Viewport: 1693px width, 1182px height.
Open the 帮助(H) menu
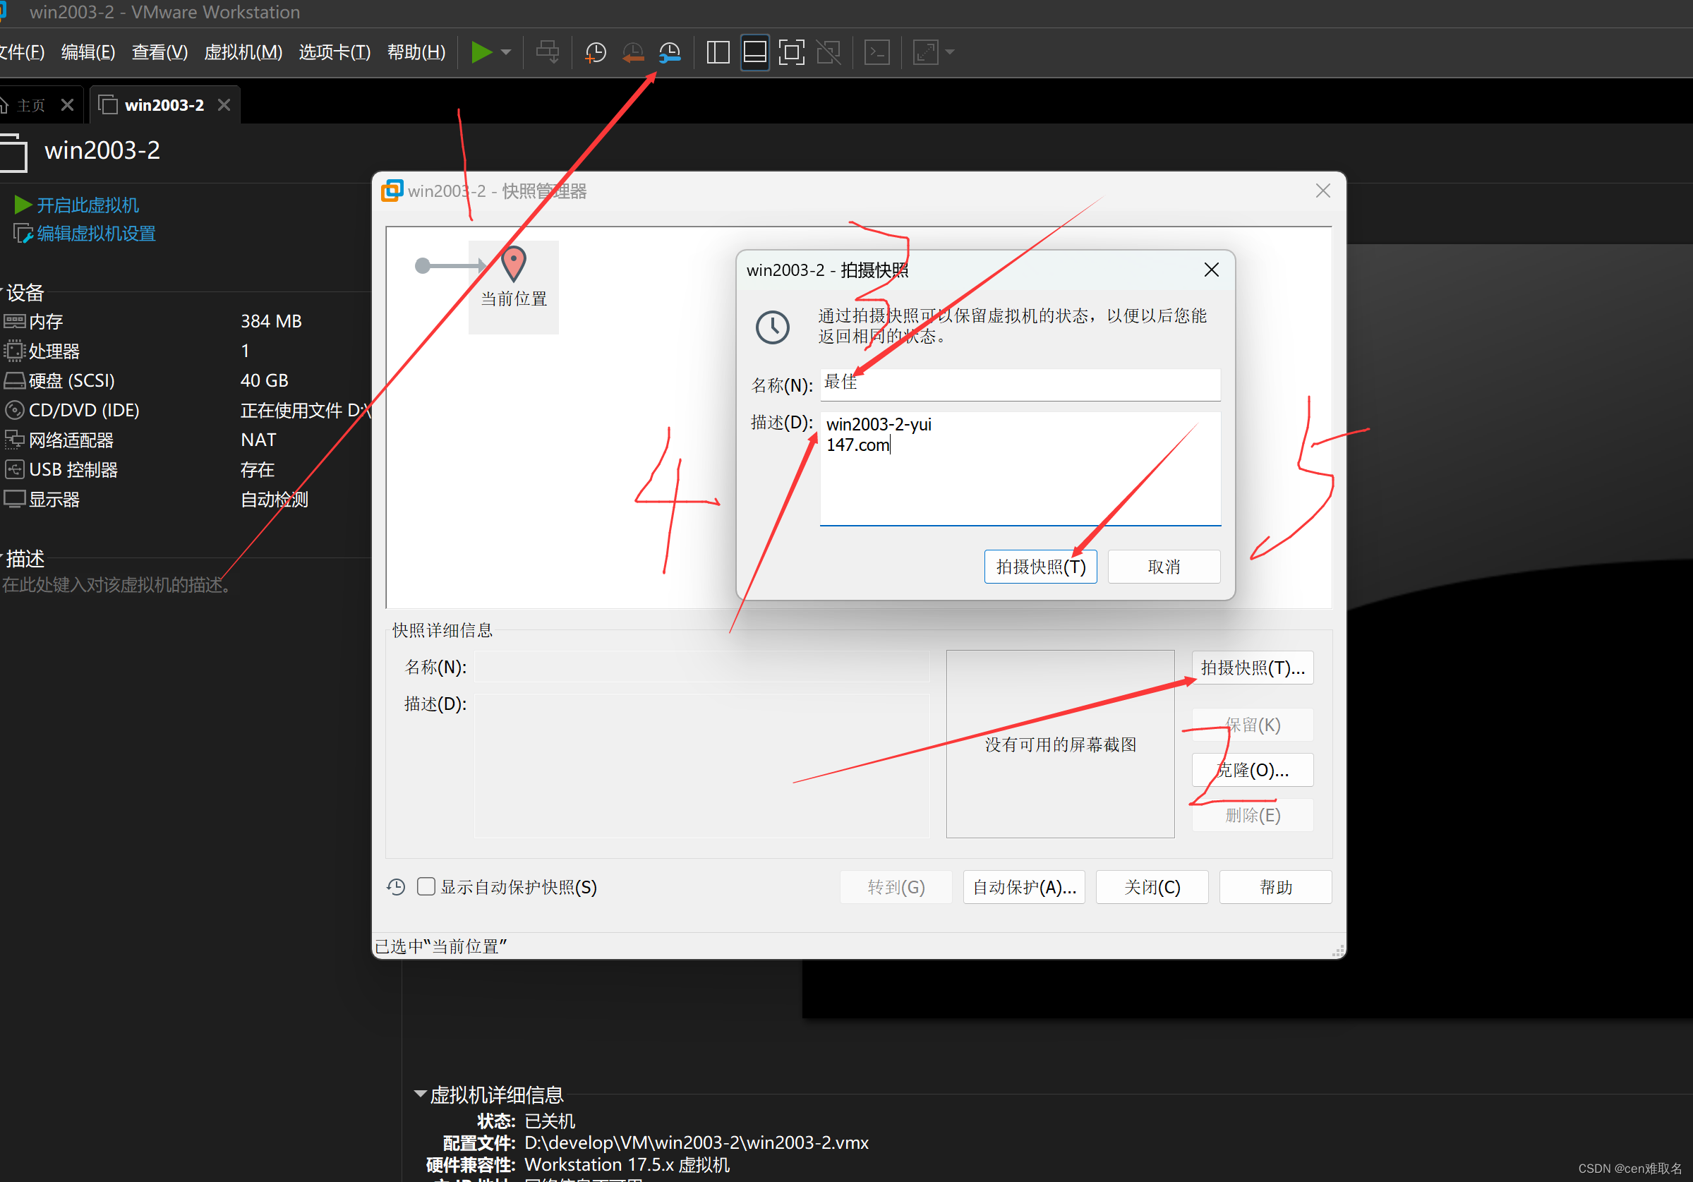(x=416, y=52)
